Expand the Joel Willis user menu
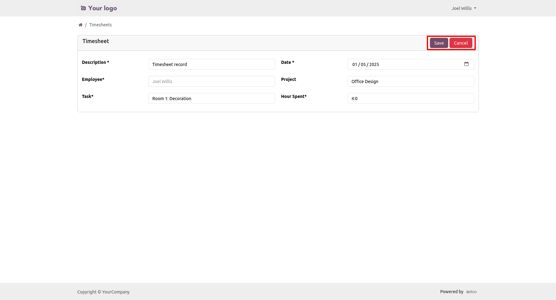The image size is (556, 300). (x=464, y=8)
